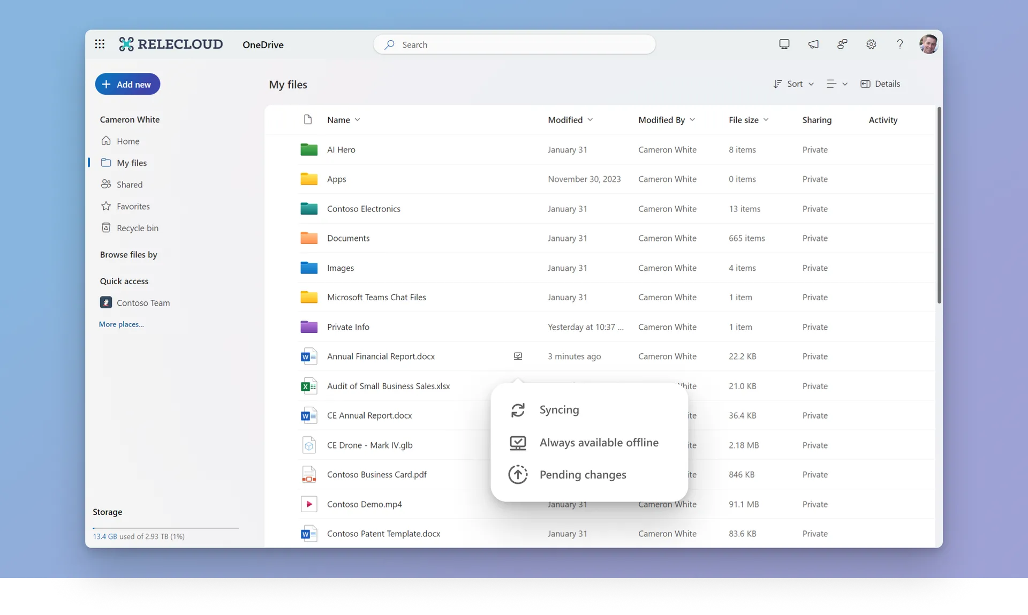
Task: Select the list view layout menu
Action: click(835, 83)
